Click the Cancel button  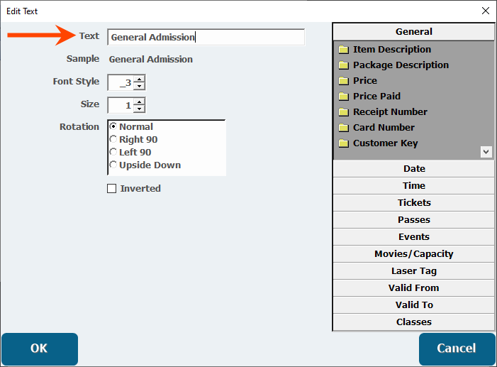[457, 349]
